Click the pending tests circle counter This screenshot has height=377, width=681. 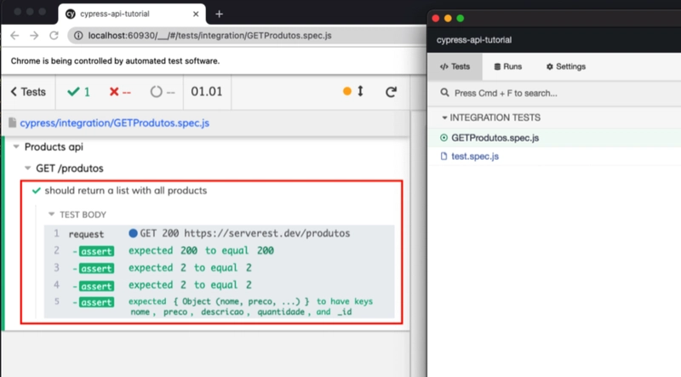(x=163, y=92)
